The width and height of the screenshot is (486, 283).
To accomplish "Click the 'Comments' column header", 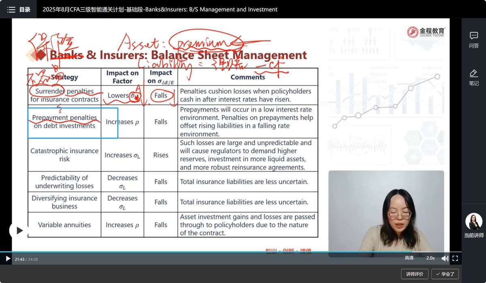I will [248, 77].
